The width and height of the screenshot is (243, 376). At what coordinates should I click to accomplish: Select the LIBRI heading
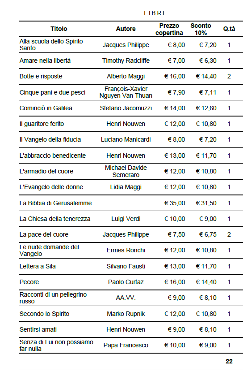(154, 13)
